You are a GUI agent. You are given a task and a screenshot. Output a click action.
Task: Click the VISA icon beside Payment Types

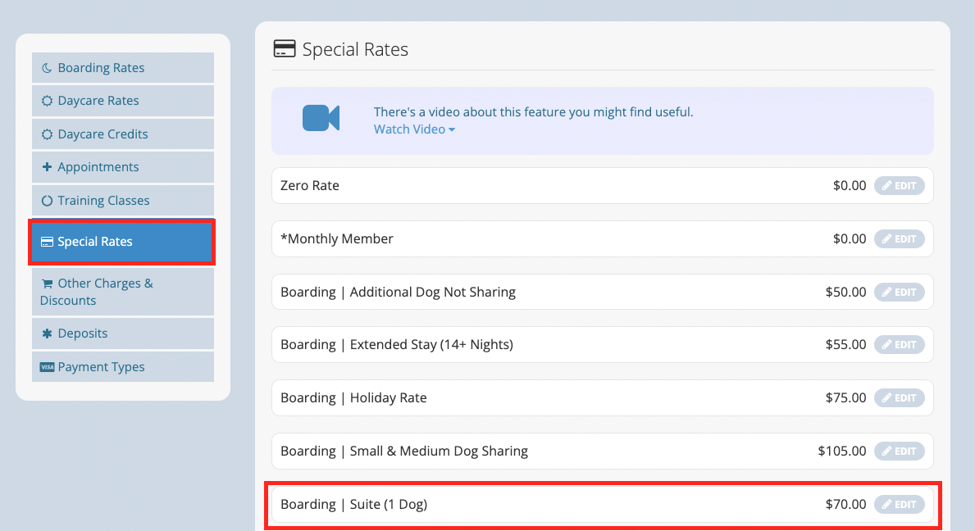click(47, 367)
